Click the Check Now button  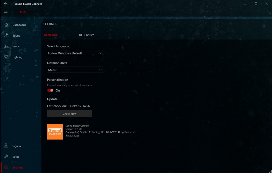click(x=70, y=114)
